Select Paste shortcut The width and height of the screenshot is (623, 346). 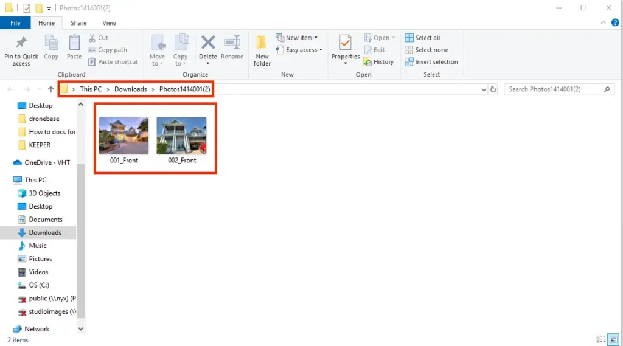[113, 62]
